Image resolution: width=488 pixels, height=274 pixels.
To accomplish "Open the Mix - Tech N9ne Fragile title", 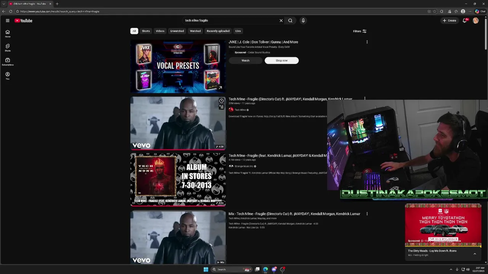I will [294, 214].
